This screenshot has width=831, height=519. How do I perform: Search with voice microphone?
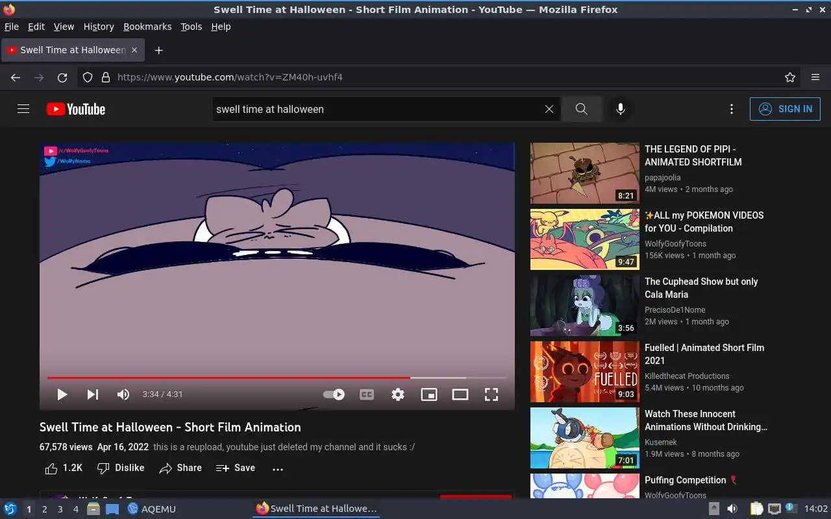click(621, 109)
